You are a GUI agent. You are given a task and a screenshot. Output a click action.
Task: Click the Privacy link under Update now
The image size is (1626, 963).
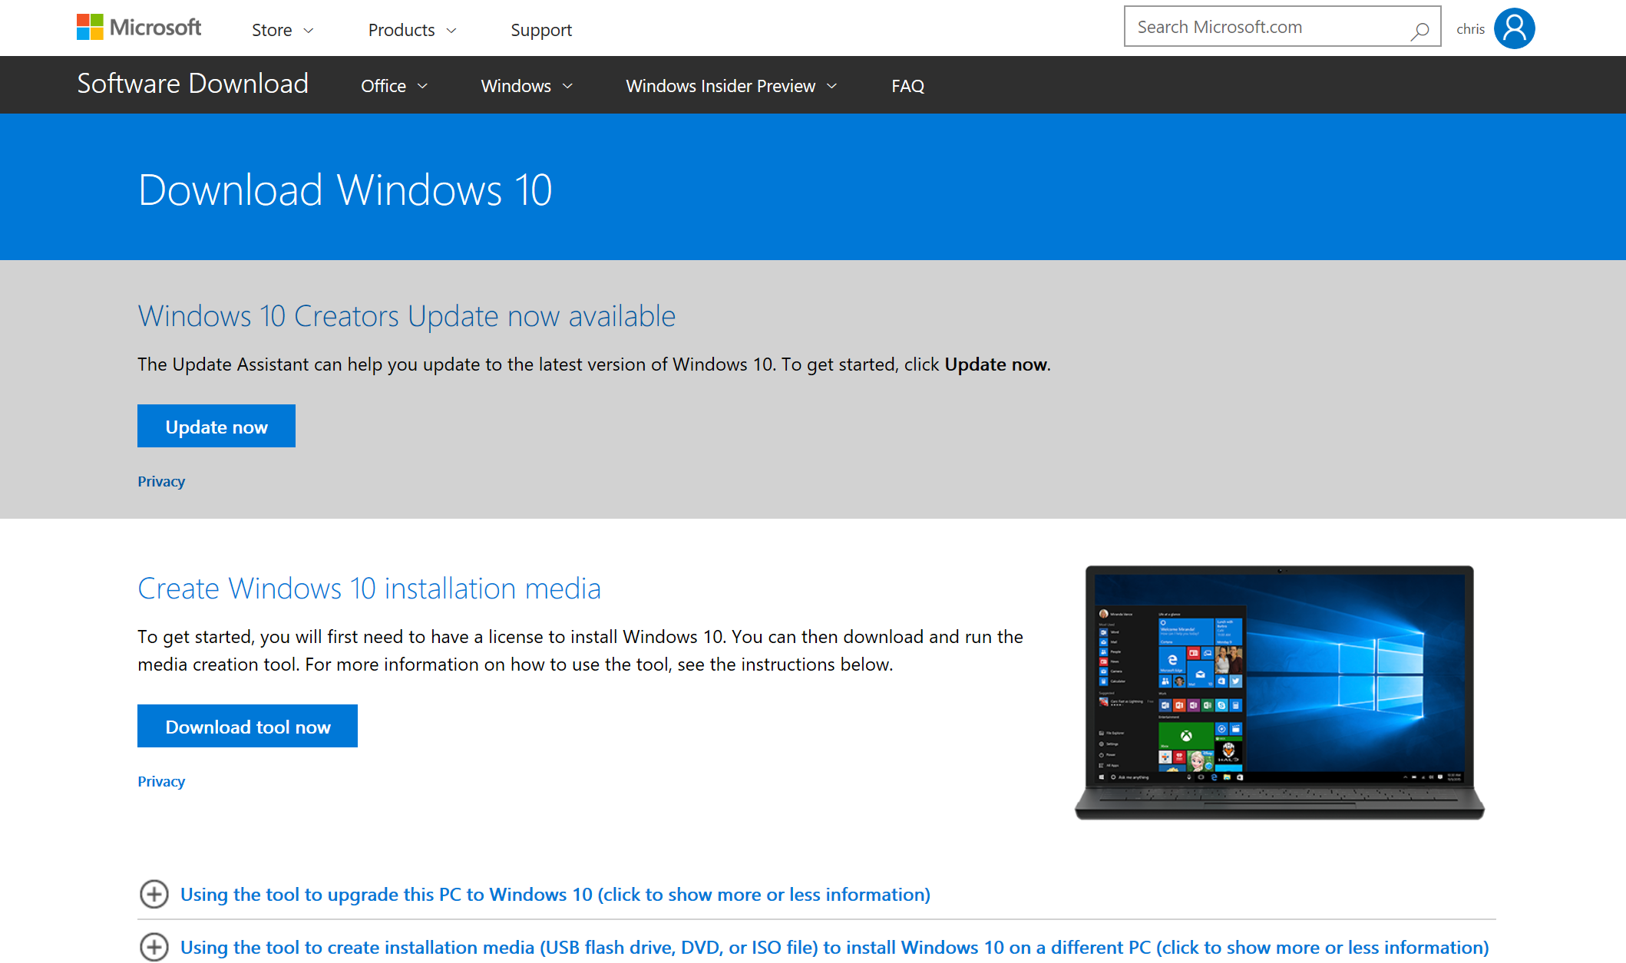tap(160, 480)
